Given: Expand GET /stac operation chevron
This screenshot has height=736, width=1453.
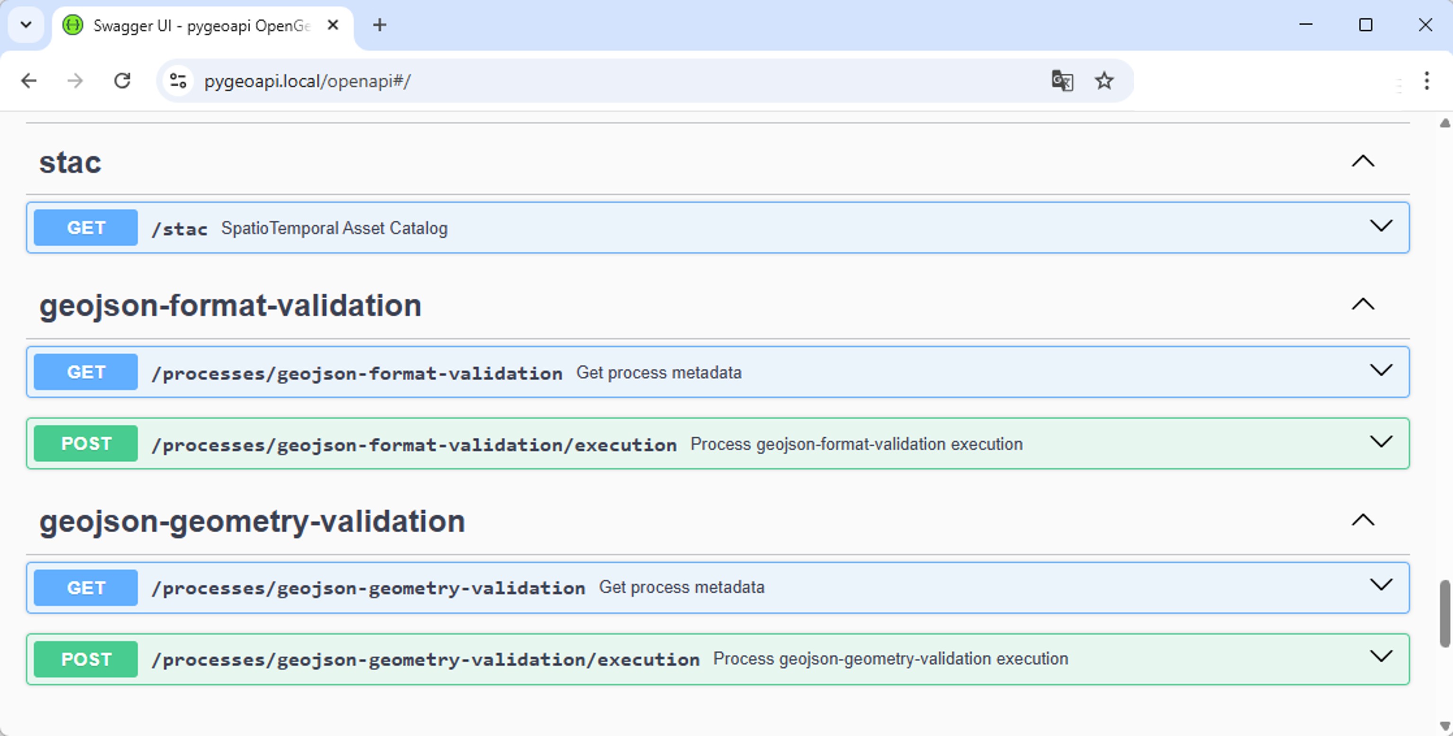Looking at the screenshot, I should (x=1381, y=226).
